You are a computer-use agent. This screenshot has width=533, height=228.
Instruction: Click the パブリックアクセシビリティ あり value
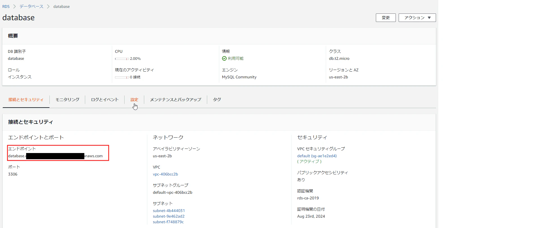click(x=301, y=180)
